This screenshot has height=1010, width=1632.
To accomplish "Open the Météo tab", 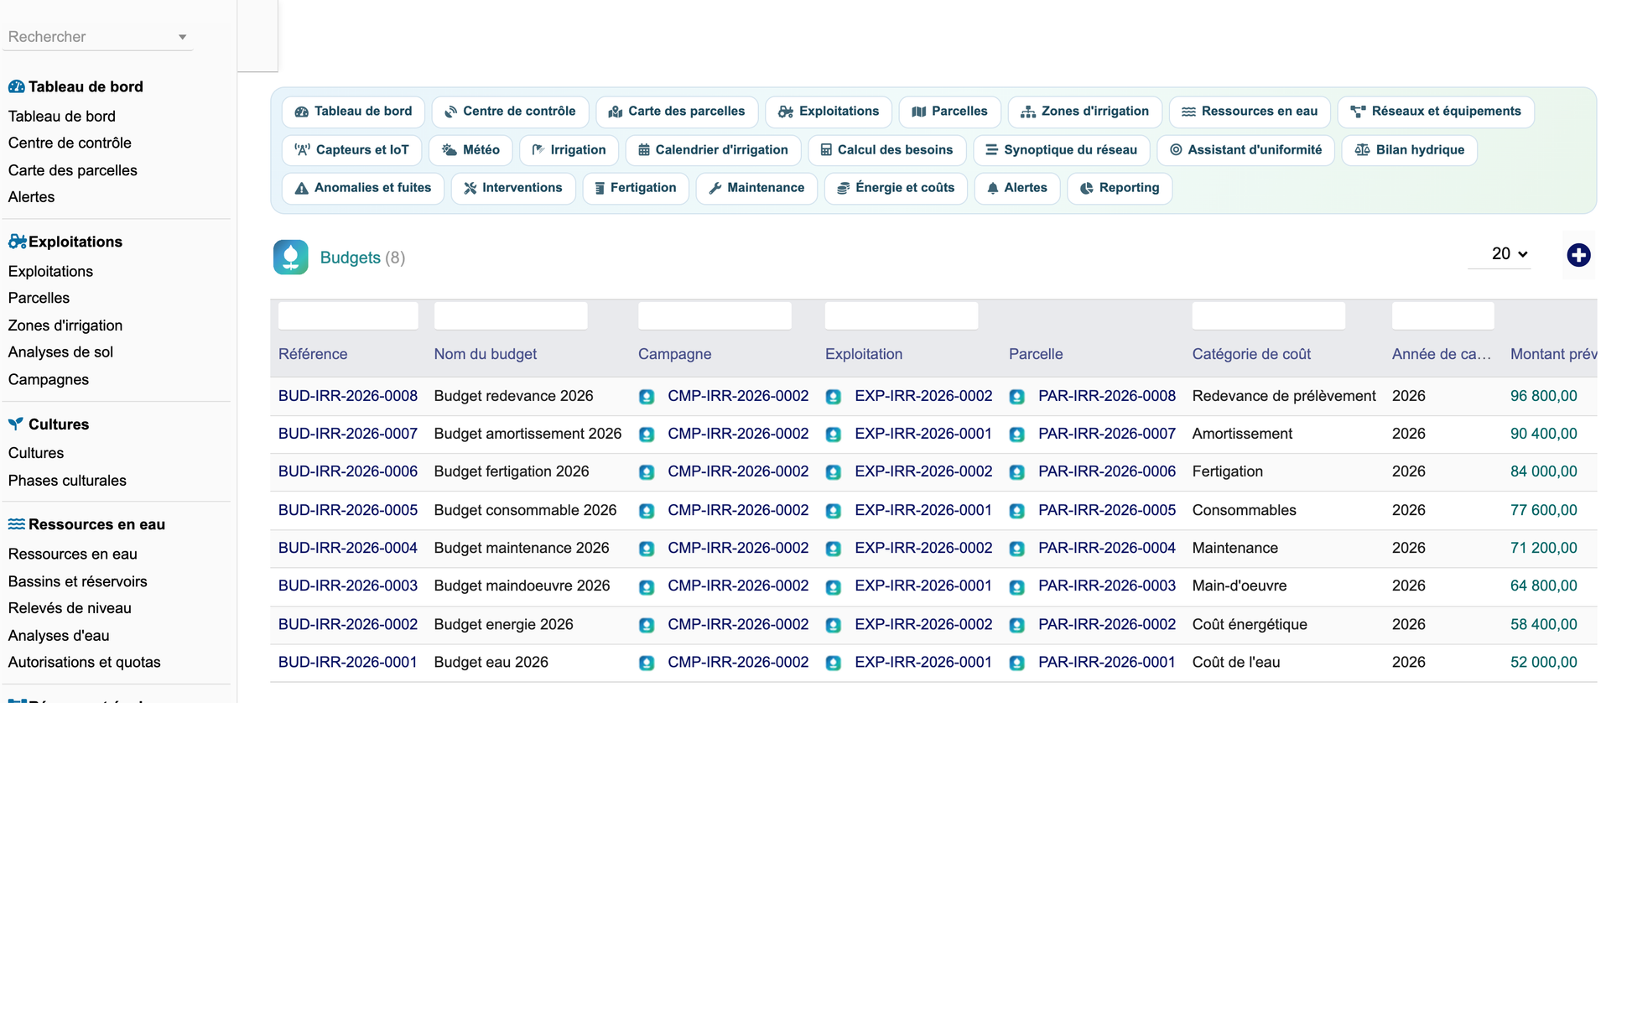I will [470, 150].
